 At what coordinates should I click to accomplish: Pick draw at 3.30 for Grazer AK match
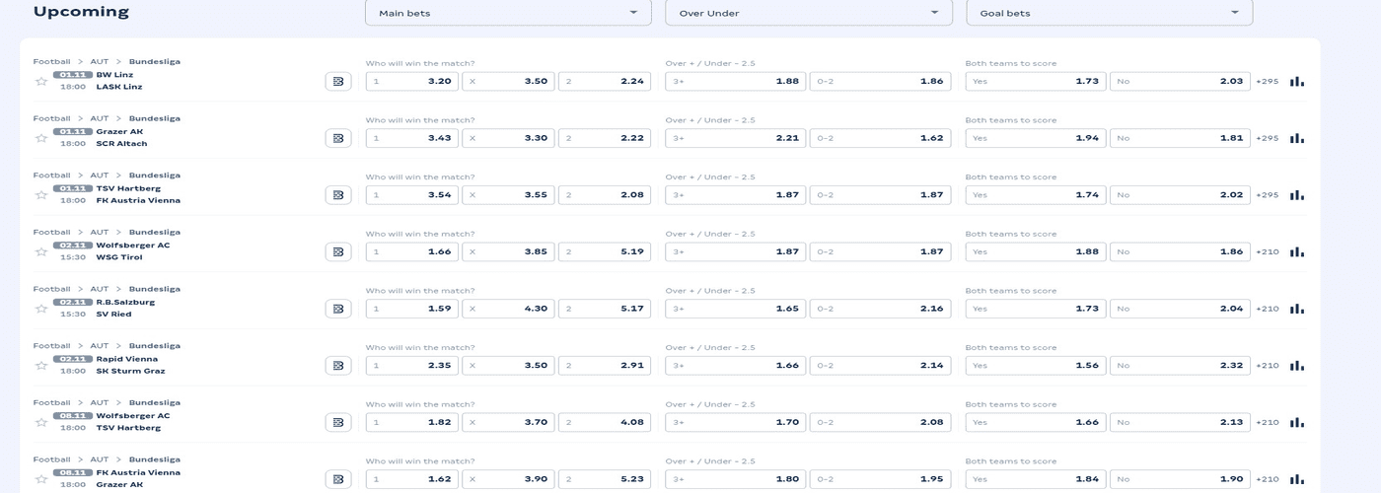coord(508,138)
